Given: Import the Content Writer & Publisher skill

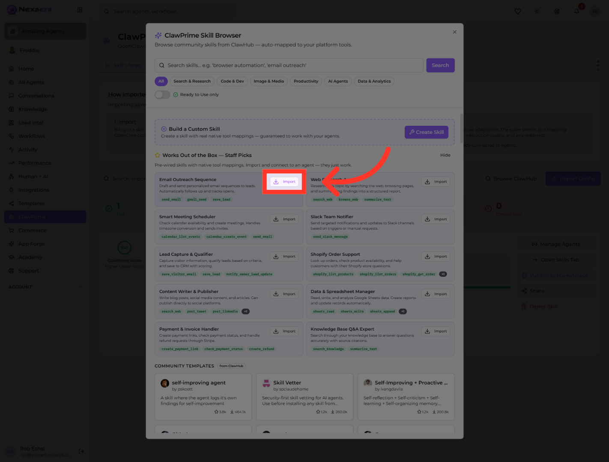Looking at the screenshot, I should [284, 294].
